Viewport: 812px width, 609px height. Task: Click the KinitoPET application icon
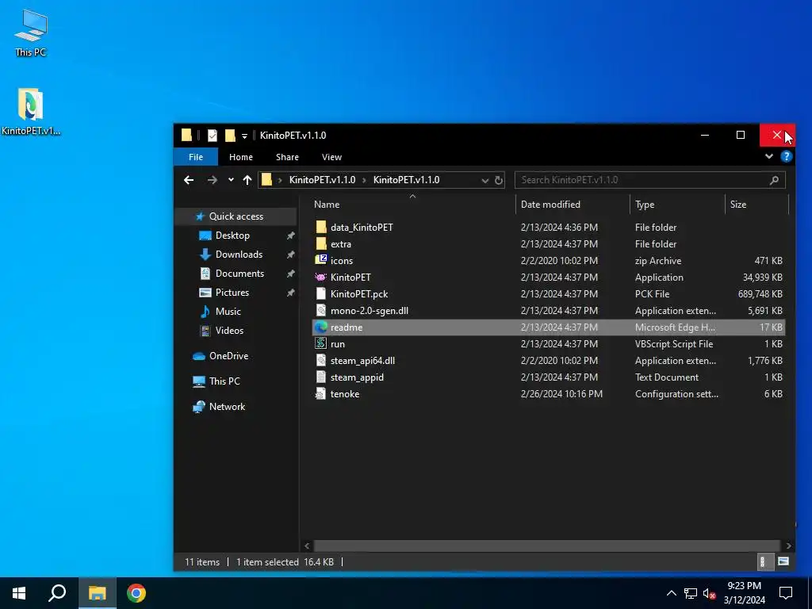click(x=321, y=277)
